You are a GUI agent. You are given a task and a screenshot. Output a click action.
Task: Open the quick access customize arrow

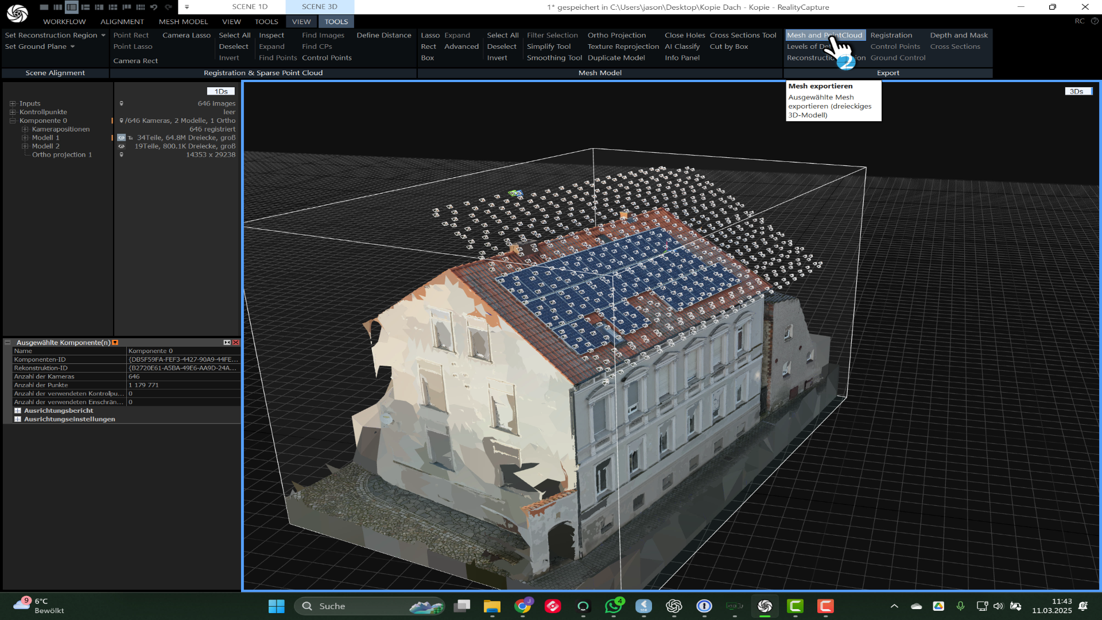[x=187, y=7]
